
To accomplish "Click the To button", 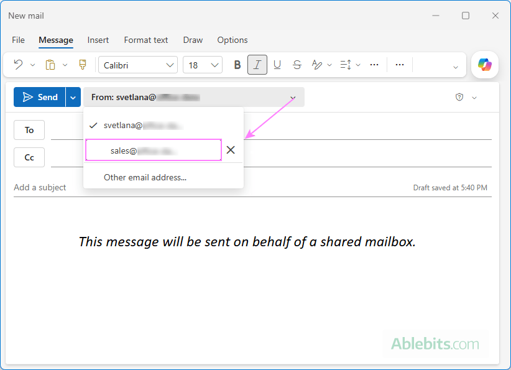I will [29, 130].
